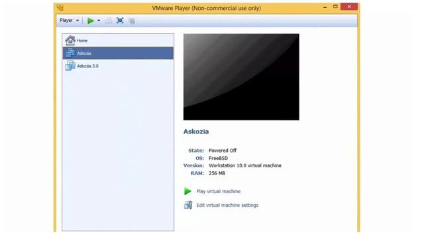Click the VMware Player title bar icon
This screenshot has width=424, height=238.
click(60, 8)
